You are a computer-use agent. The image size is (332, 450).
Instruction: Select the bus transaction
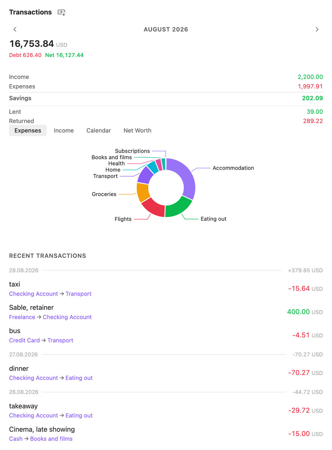click(166, 335)
